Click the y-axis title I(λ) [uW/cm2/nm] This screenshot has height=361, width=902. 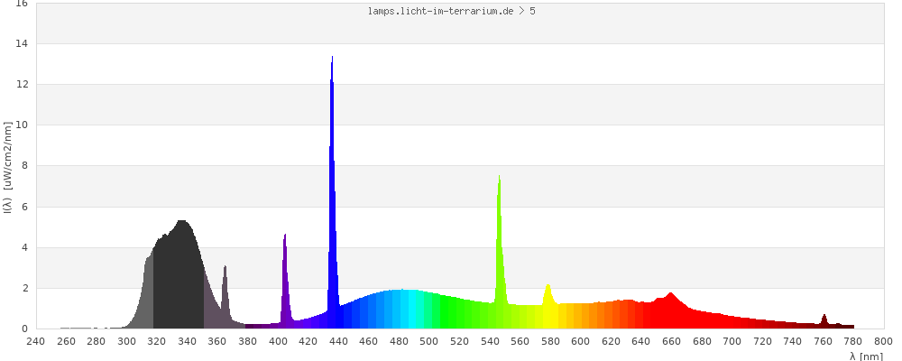pyautogui.click(x=7, y=167)
